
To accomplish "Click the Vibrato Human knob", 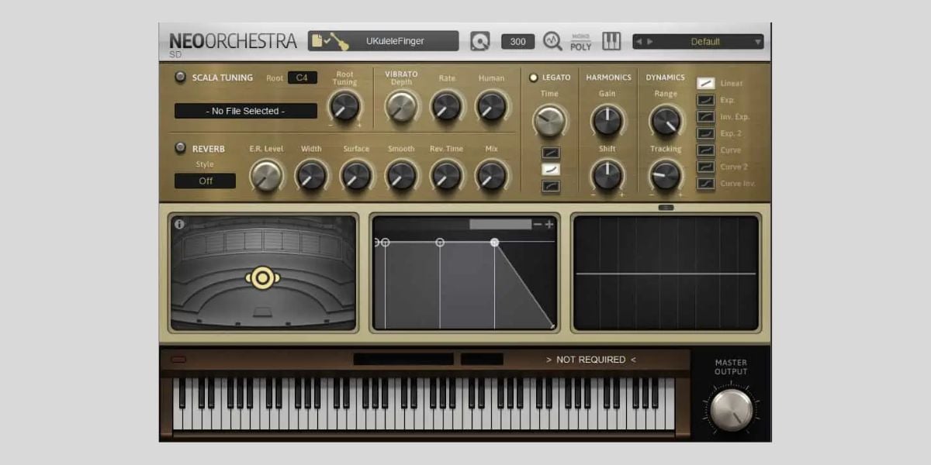I will tap(491, 105).
